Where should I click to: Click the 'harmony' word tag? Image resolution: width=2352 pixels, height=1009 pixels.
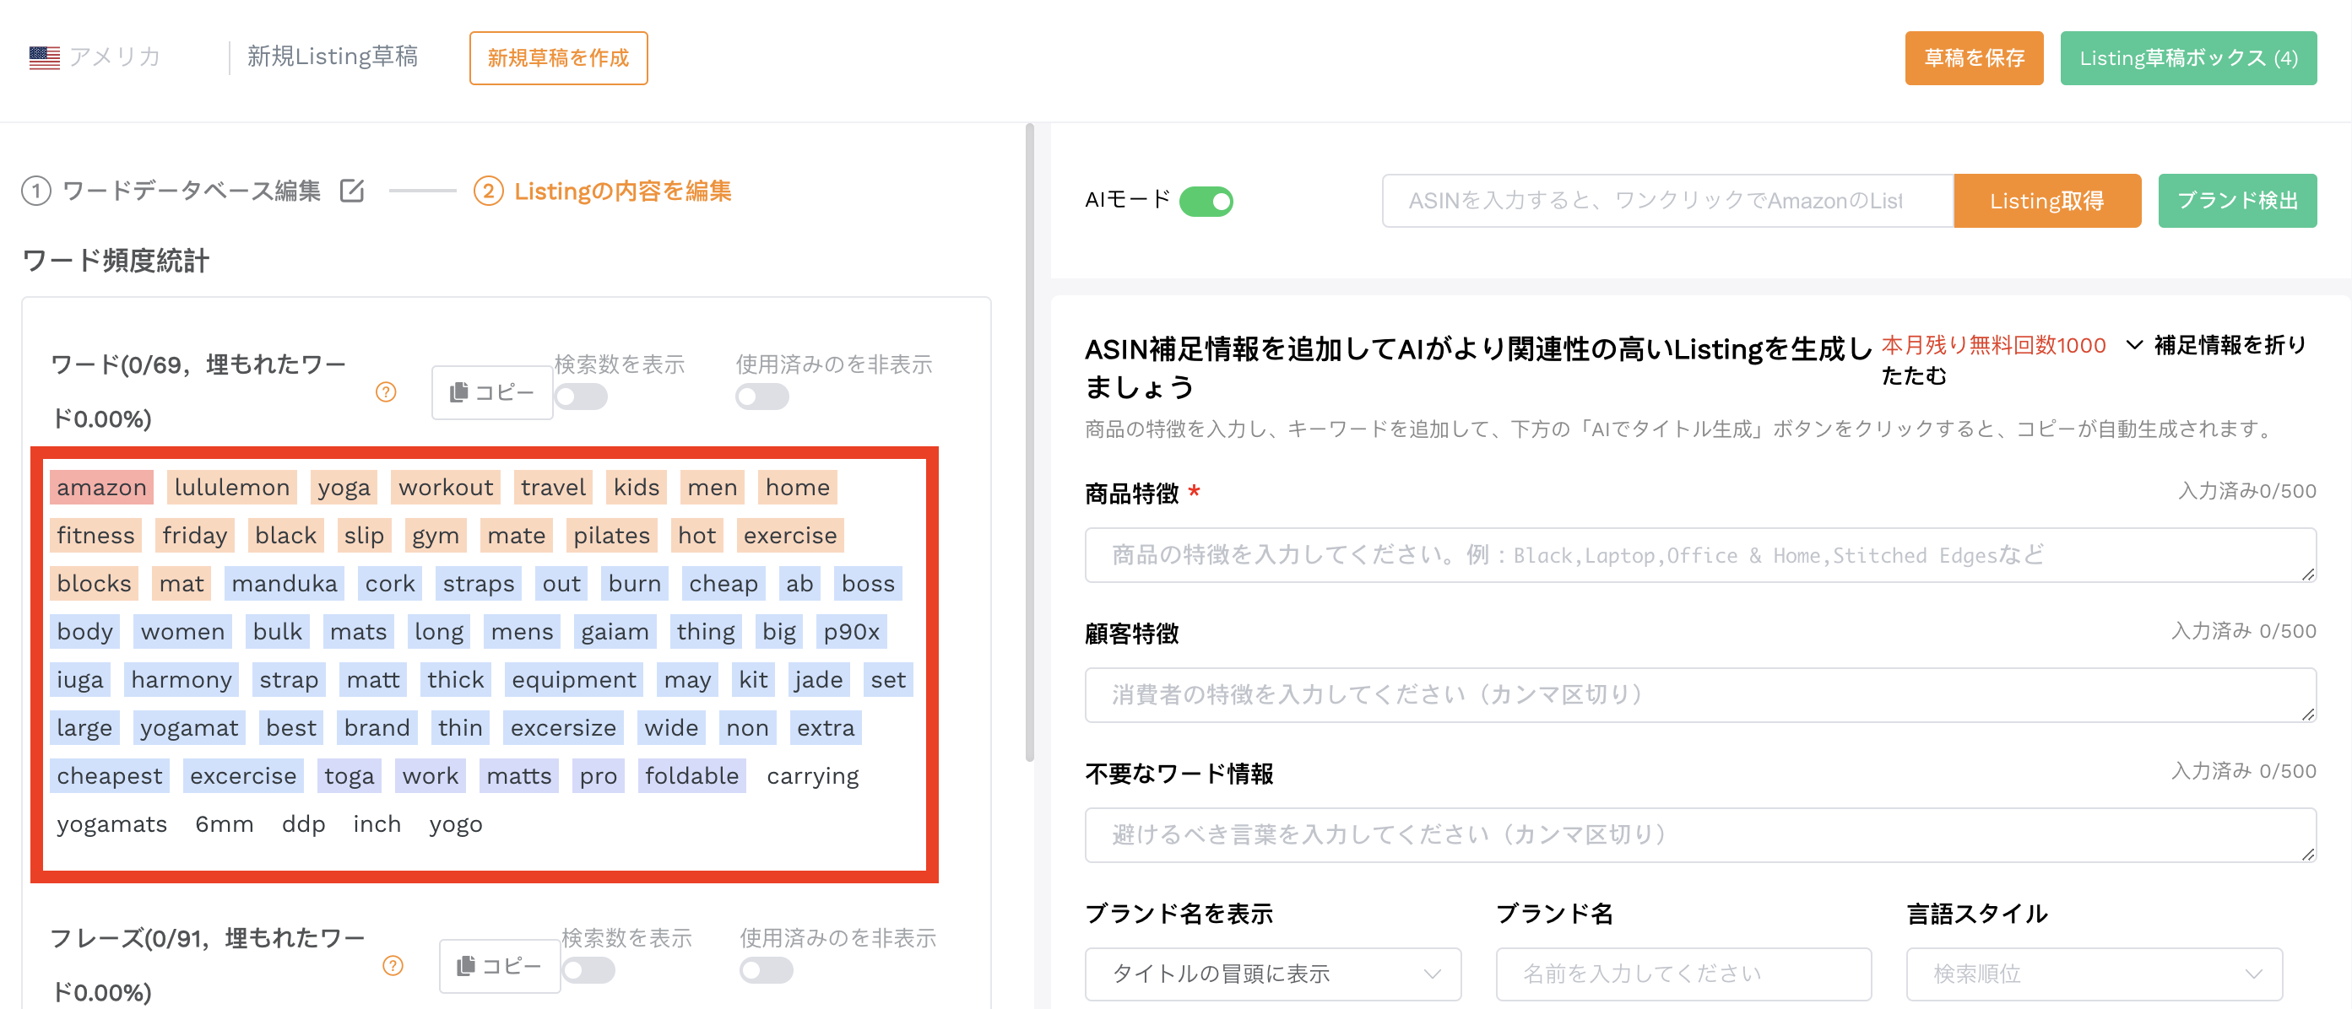pyautogui.click(x=182, y=680)
